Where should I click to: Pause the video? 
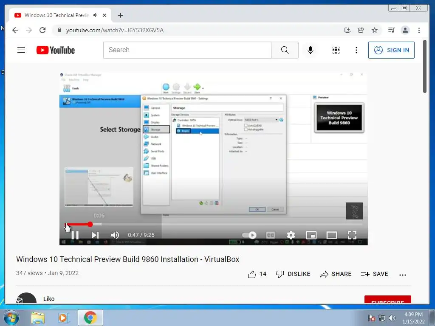pyautogui.click(x=75, y=235)
